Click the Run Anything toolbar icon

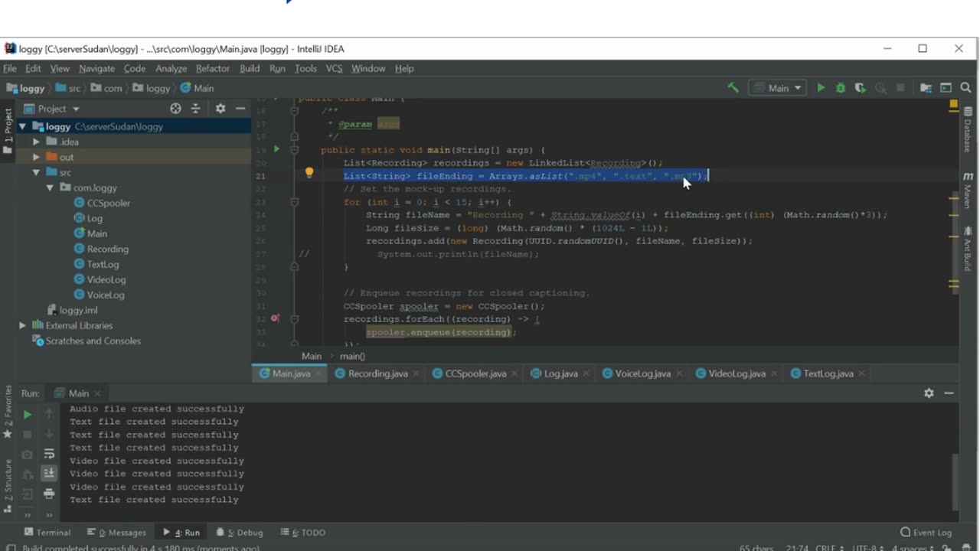tap(946, 88)
